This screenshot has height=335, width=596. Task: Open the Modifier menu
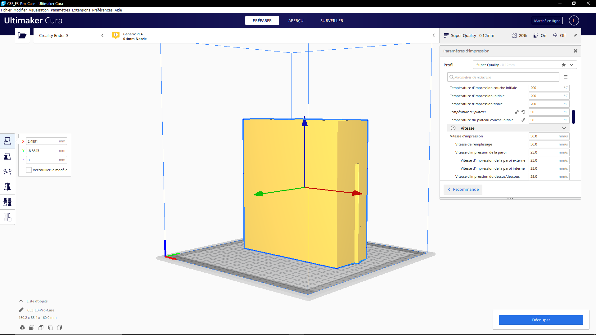[20, 10]
